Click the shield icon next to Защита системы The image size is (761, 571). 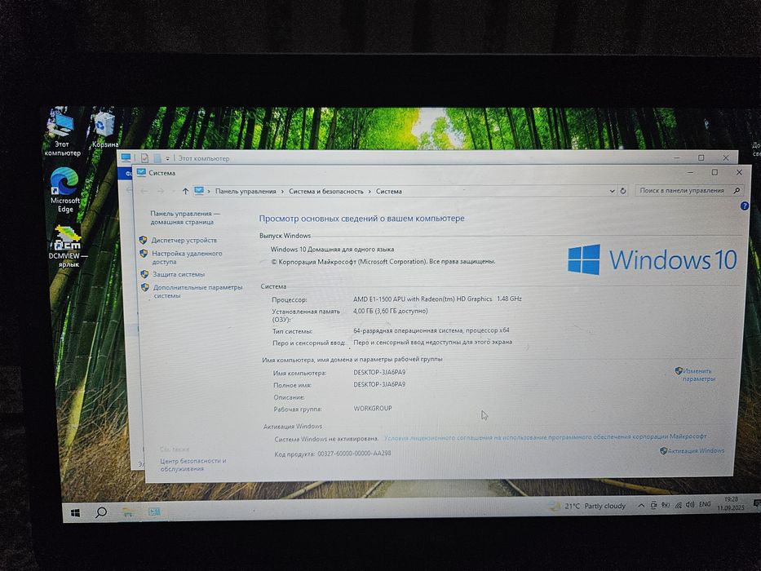click(x=144, y=274)
